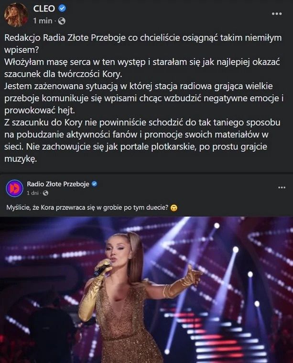Expand the three-dot options on the shared post
The height and width of the screenshot is (363, 293).
point(282,188)
